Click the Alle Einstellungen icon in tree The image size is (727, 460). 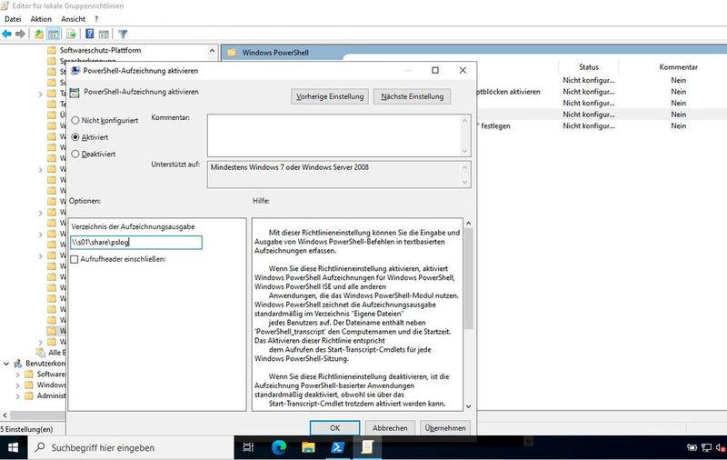(40, 353)
